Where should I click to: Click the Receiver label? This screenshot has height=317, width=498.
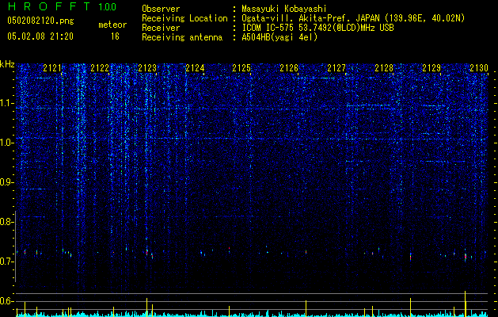[x=161, y=28]
